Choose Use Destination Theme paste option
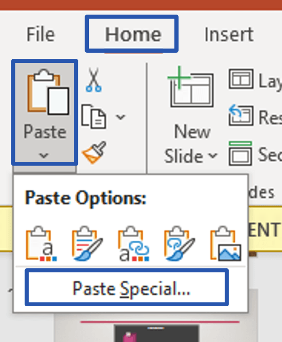The width and height of the screenshot is (282, 342). 41,244
